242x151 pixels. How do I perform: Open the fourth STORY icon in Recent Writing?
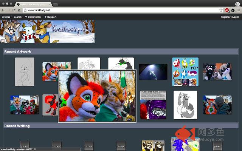click(121, 146)
